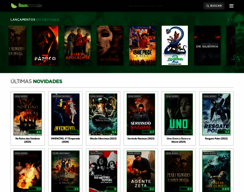This screenshot has width=244, height=192.
Task: Click the Resgate Polar (2022) title link
Action: [x=216, y=139]
